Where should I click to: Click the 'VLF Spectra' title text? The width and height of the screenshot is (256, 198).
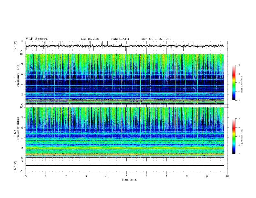tap(37, 39)
